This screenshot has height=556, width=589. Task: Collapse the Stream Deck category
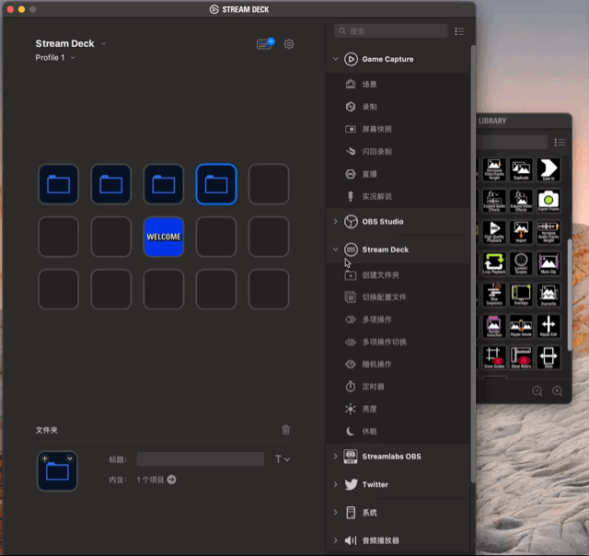[335, 249]
